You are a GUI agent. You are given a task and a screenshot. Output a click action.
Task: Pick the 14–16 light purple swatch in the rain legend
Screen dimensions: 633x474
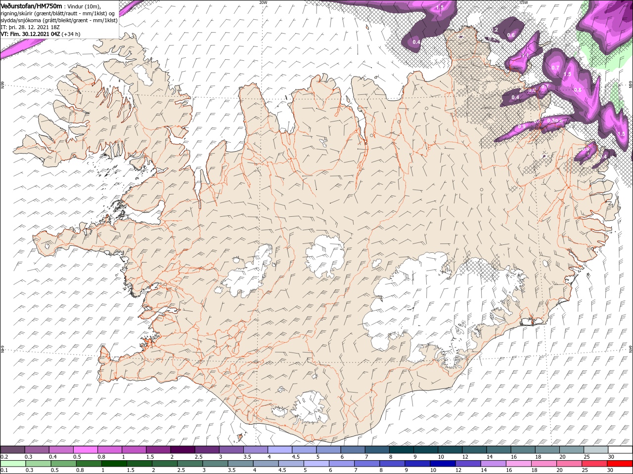[493, 464]
